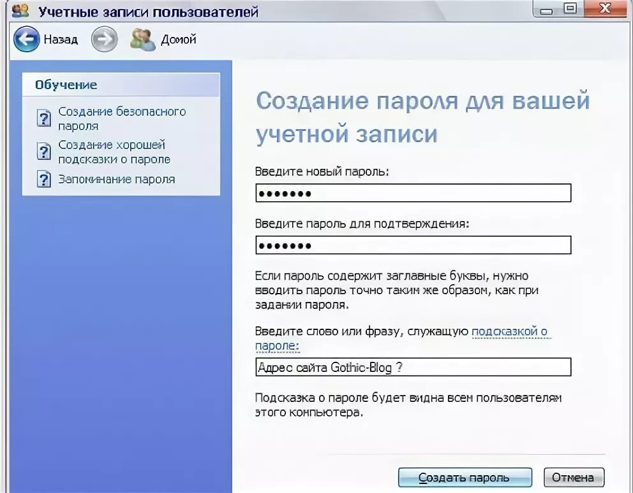Click the "Обучение" panel header
The width and height of the screenshot is (633, 493).
coord(121,85)
